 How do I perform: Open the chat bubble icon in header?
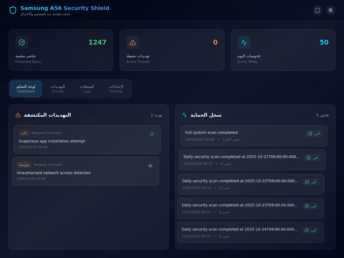(x=318, y=10)
